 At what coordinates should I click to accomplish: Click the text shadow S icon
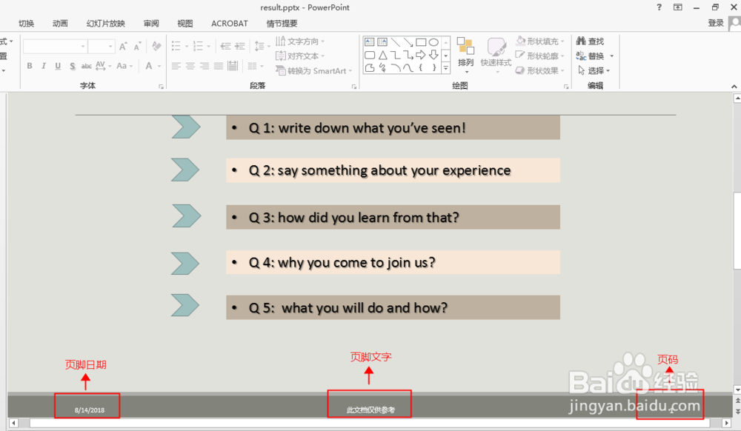[73, 66]
